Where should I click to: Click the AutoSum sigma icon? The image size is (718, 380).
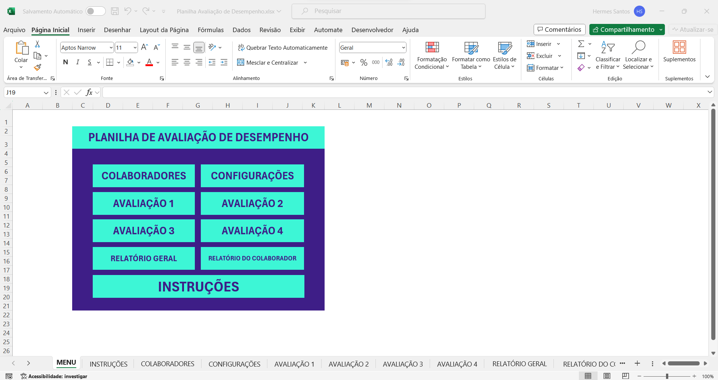tap(581, 44)
